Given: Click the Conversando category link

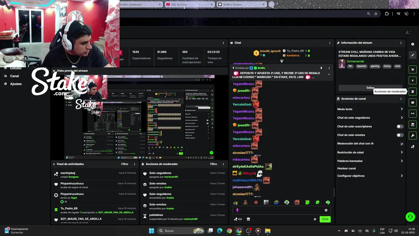Looking at the screenshot, I should tap(355, 62).
